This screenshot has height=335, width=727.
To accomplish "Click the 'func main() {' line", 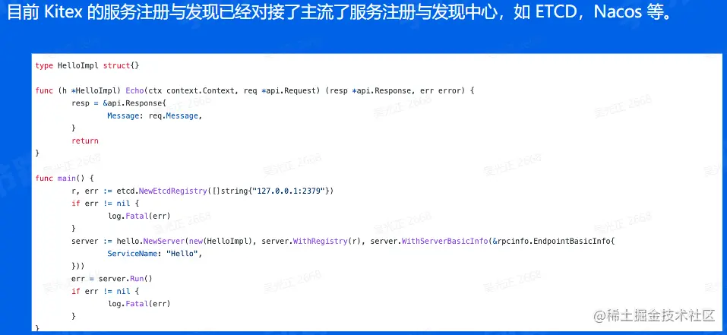I will pos(65,179).
